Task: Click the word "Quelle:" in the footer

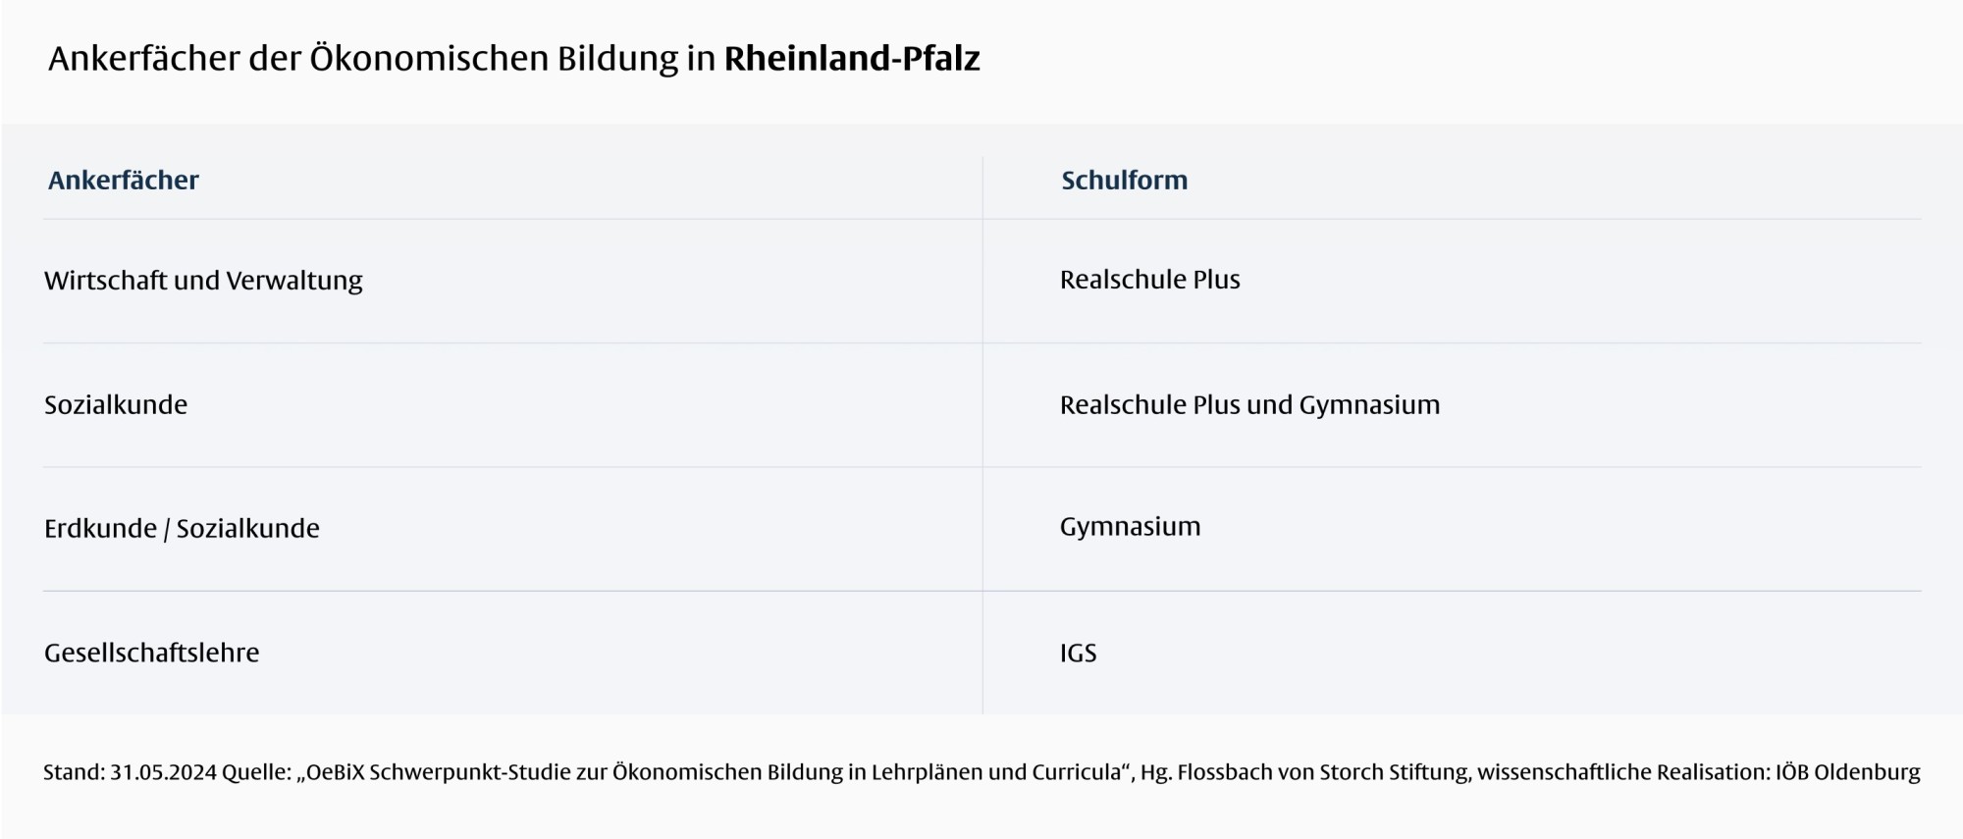Action: (x=256, y=772)
